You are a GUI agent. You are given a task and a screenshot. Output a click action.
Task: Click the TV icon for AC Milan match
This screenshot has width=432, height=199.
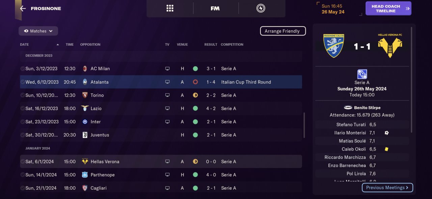167,69
